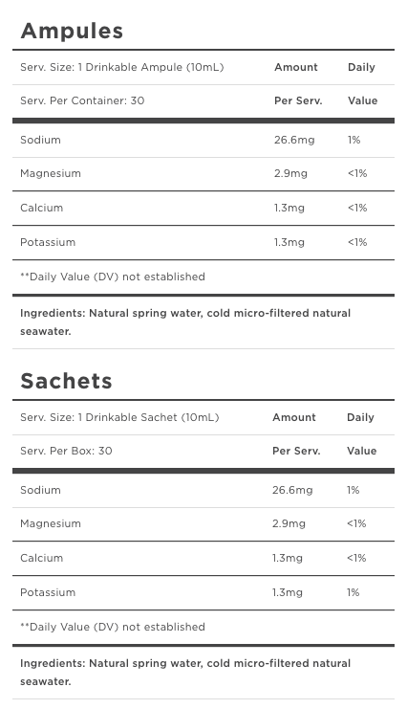Screen dimensions: 407x709
Task: Click Daily Value header in Ampules table
Action: tap(362, 84)
